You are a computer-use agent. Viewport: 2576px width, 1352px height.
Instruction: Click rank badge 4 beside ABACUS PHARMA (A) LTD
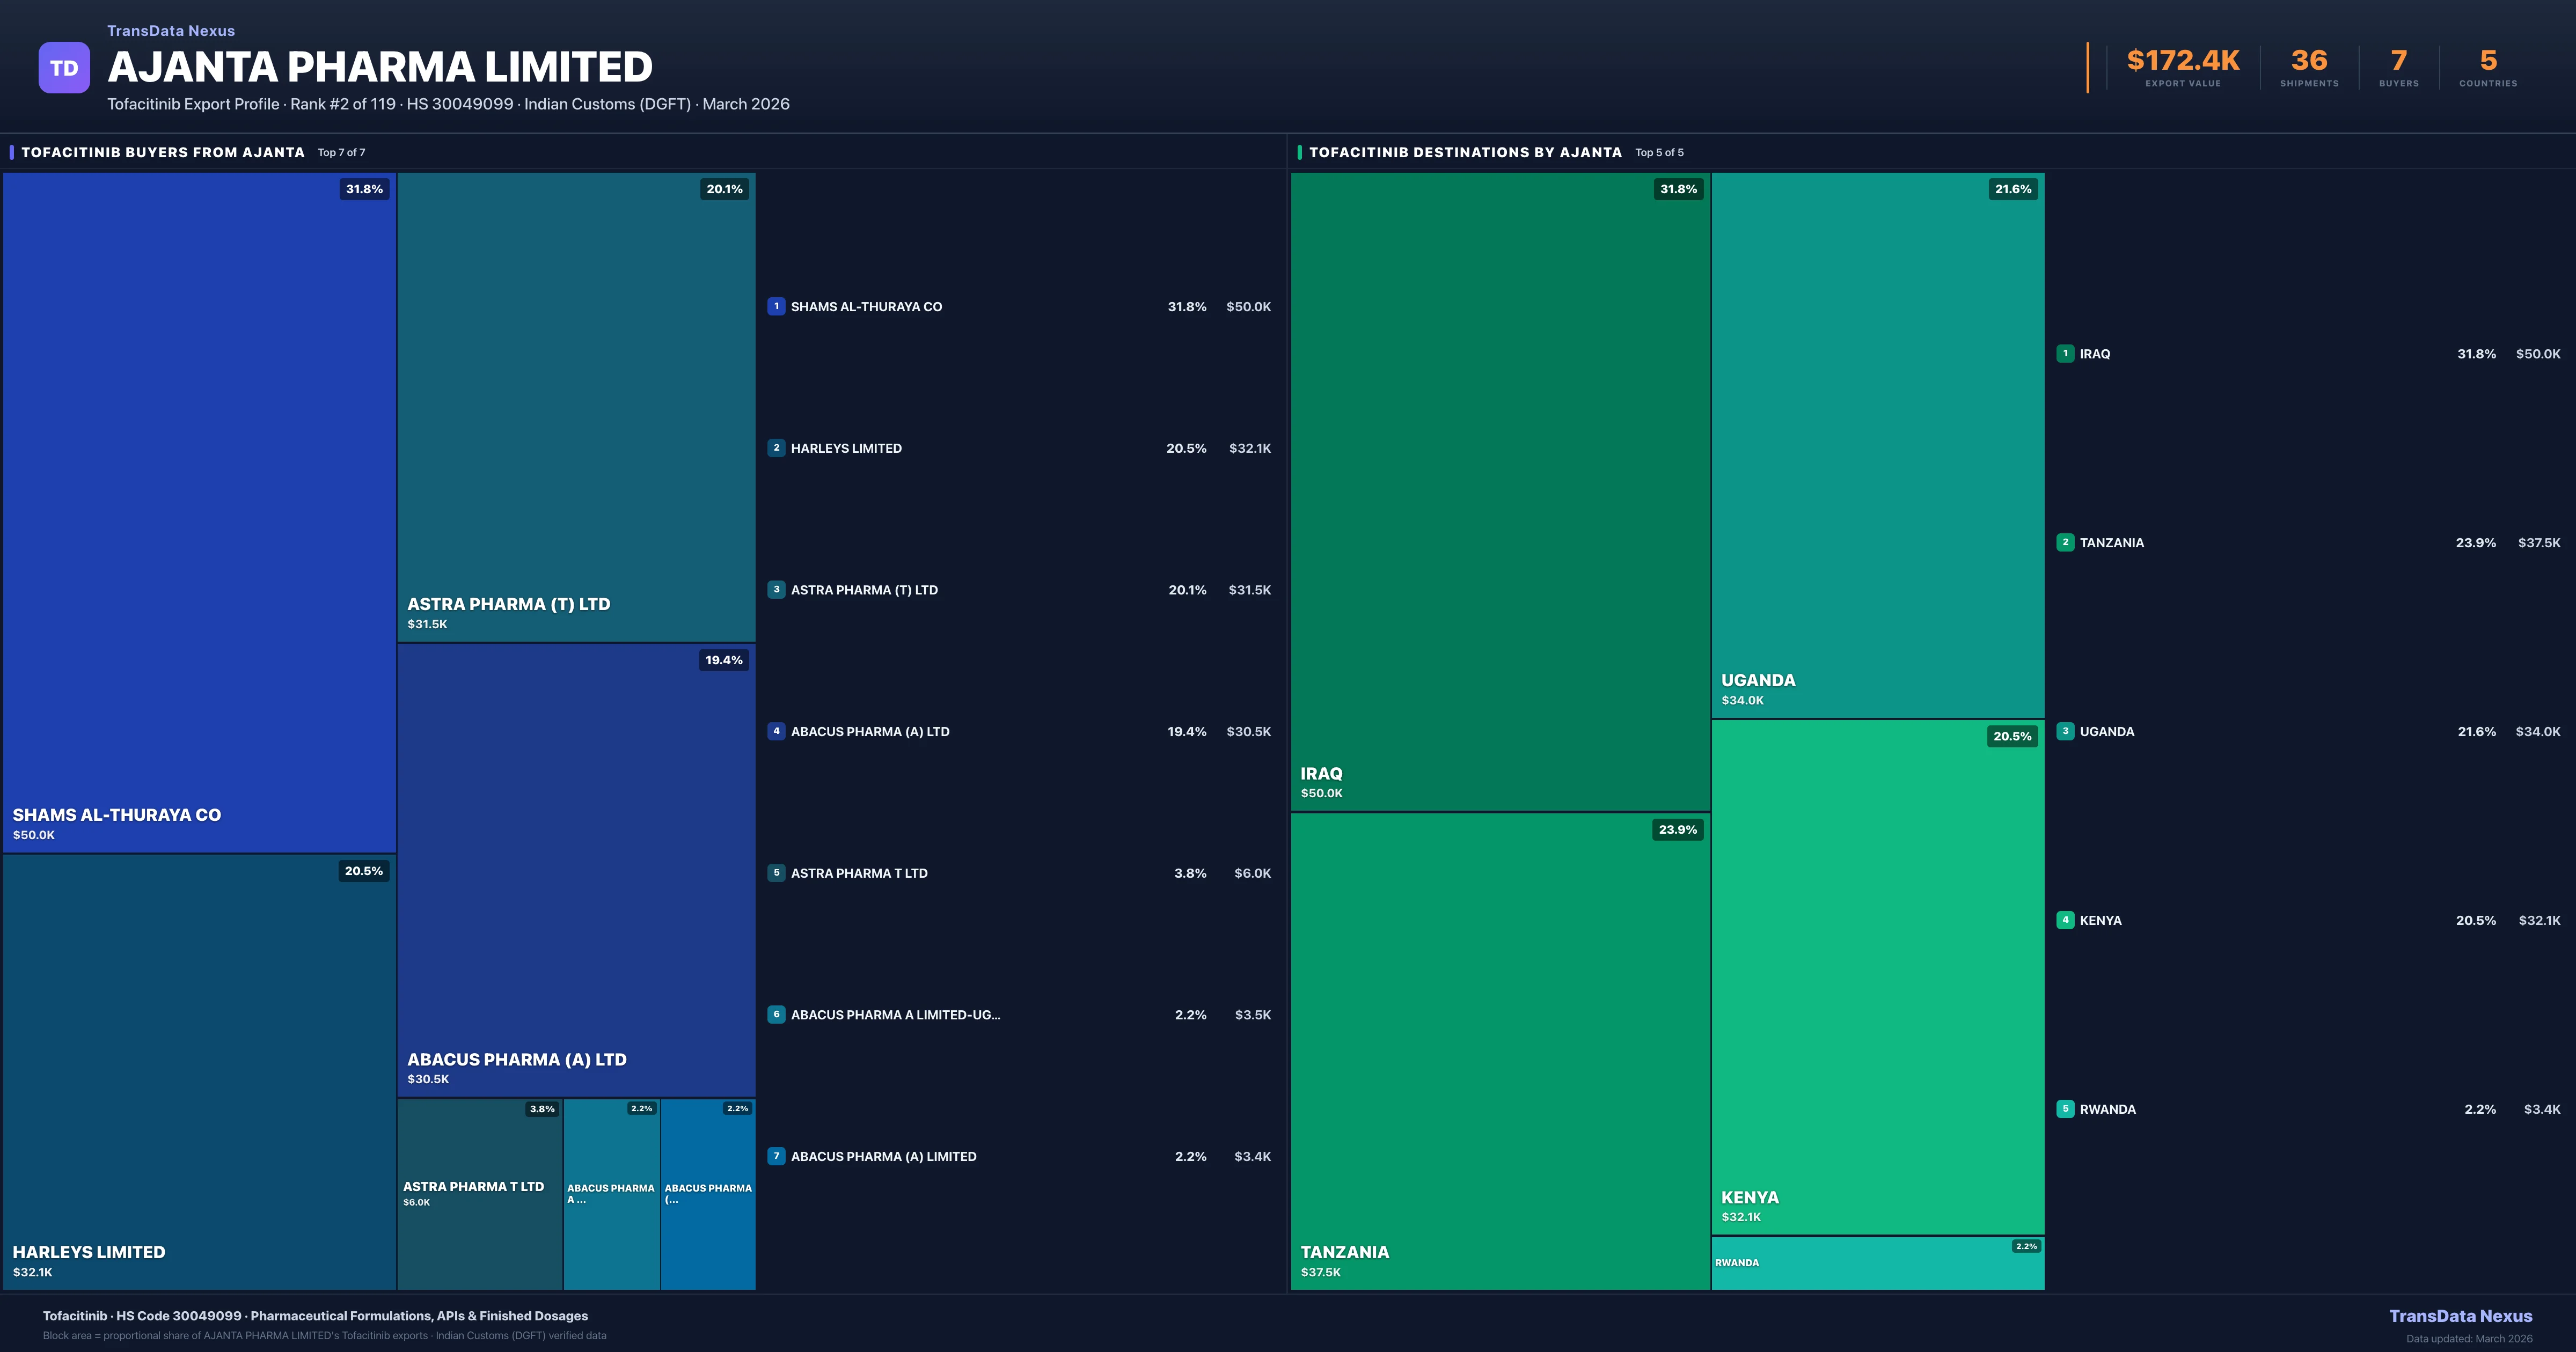click(776, 731)
